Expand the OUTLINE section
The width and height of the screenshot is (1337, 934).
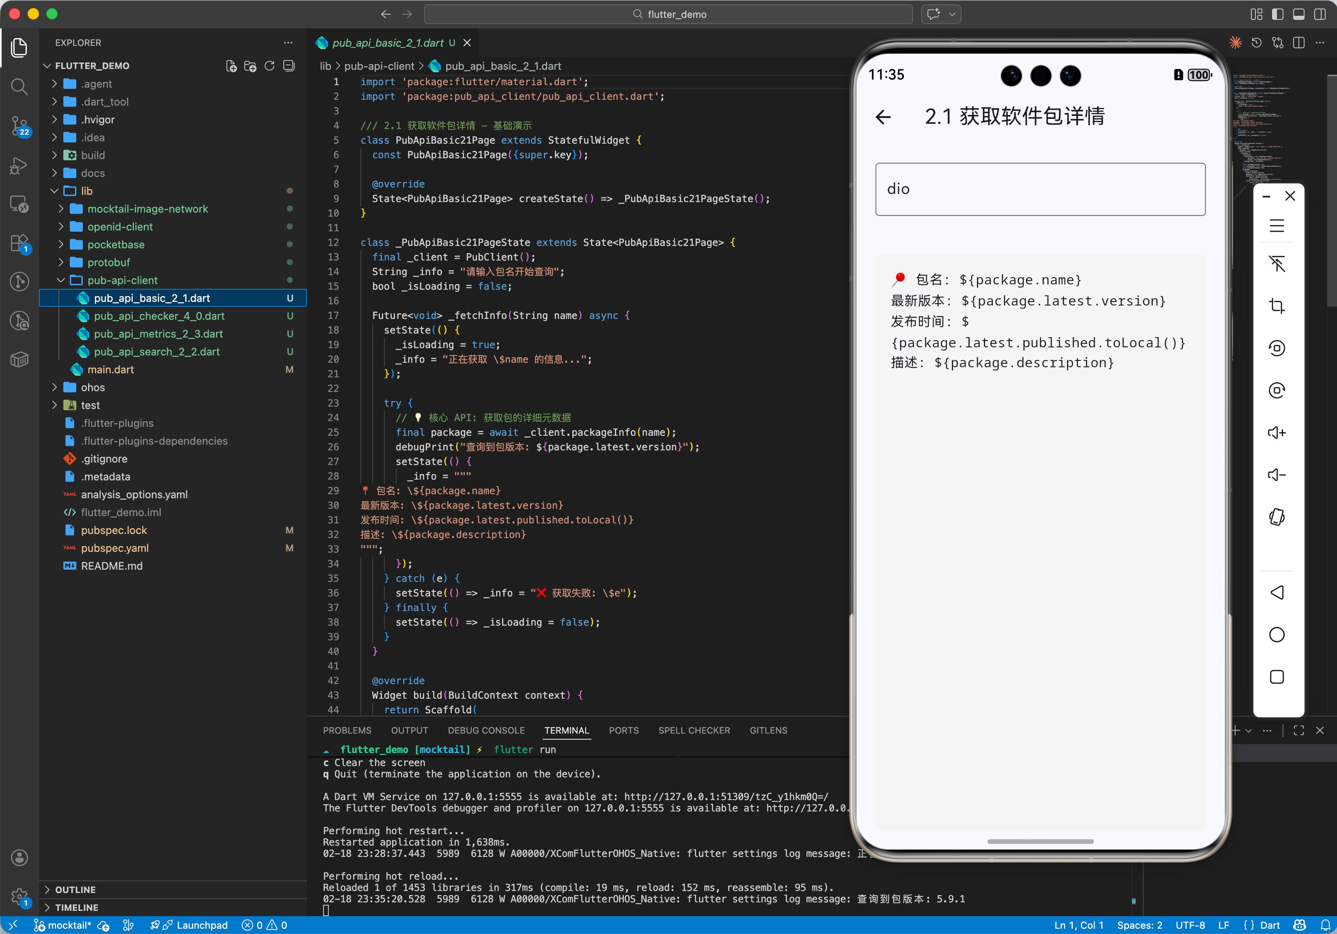(75, 889)
